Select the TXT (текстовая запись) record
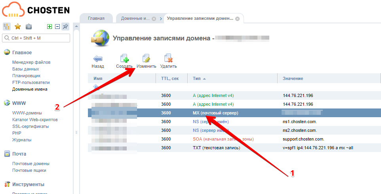This screenshot has height=194, width=381. tap(234, 148)
